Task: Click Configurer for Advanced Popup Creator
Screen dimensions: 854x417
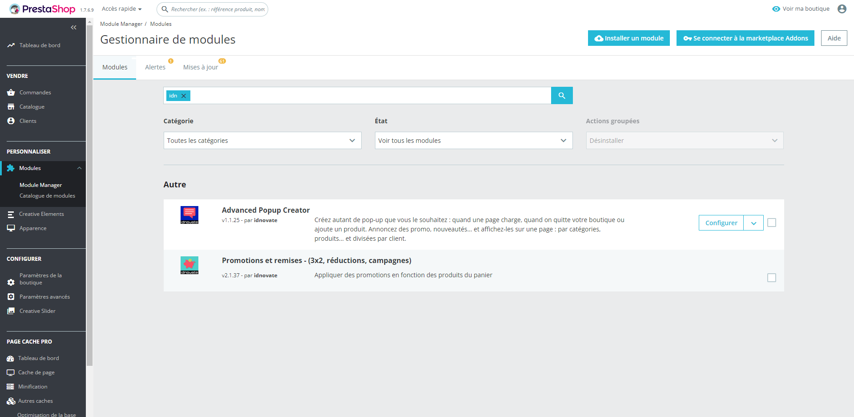Action: [721, 223]
